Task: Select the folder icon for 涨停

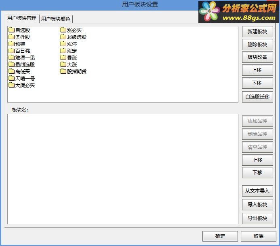Action: 63,44
